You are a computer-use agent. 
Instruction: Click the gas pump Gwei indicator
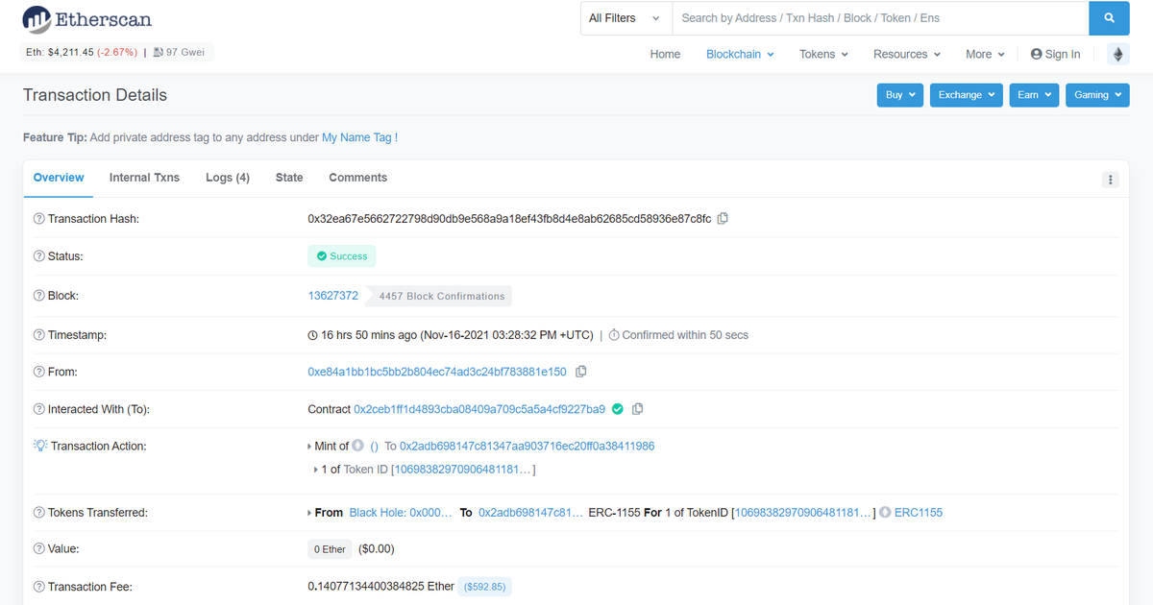tap(178, 52)
